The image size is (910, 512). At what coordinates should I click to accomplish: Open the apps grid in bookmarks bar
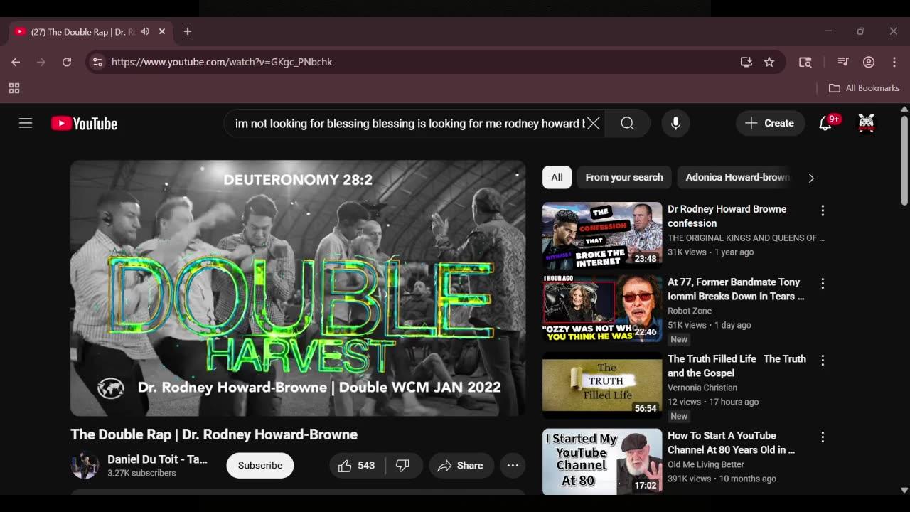tap(14, 88)
